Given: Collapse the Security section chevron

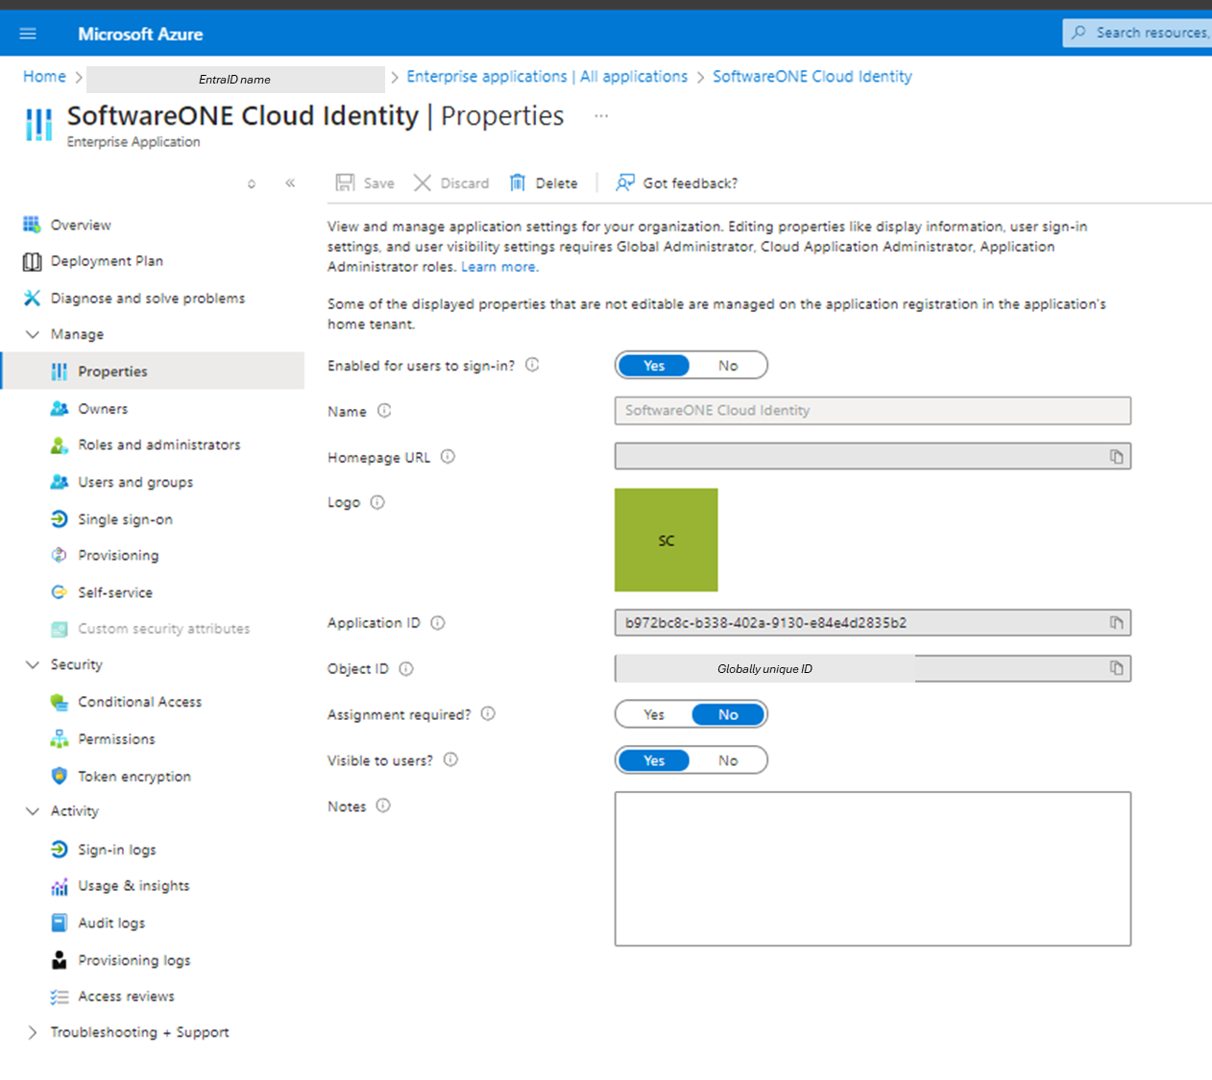Looking at the screenshot, I should pos(33,664).
